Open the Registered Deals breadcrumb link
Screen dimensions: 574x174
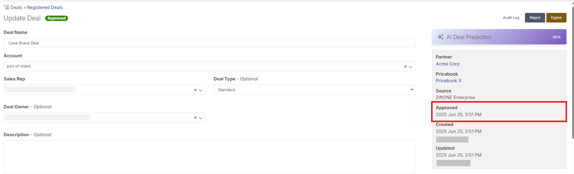(x=45, y=7)
